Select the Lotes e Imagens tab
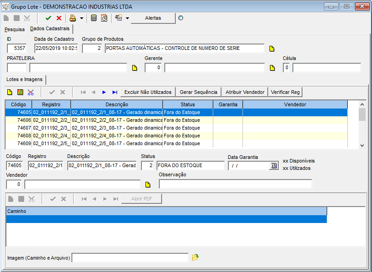Image resolution: width=372 pixels, height=272 pixels. pyautogui.click(x=24, y=79)
